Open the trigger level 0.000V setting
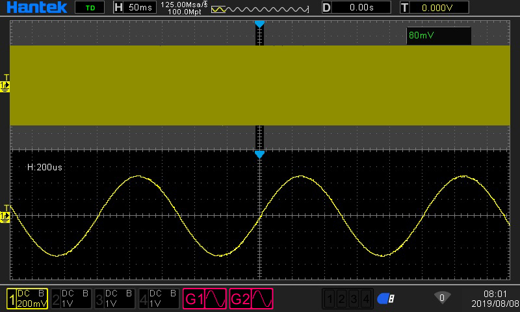The height and width of the screenshot is (312, 520). tap(434, 8)
